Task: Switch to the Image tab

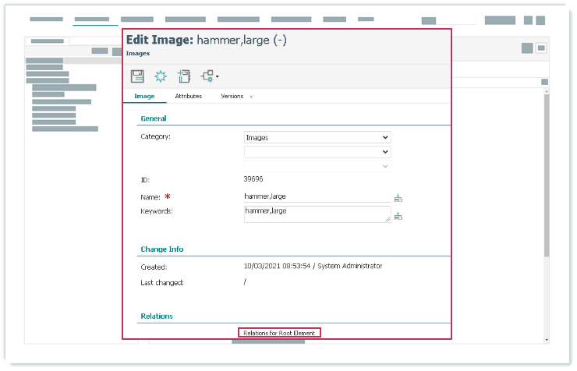Action: [x=145, y=97]
